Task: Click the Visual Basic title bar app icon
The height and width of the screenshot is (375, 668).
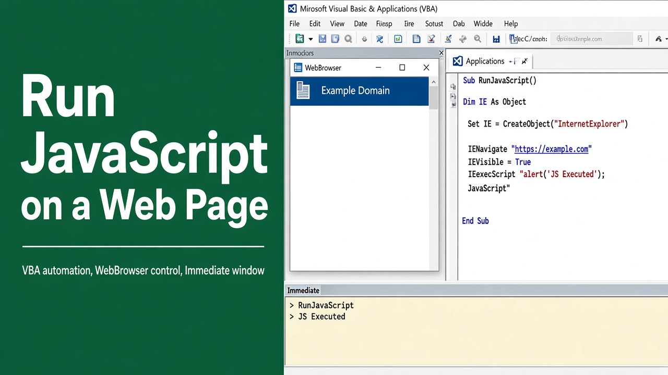Action: click(292, 8)
